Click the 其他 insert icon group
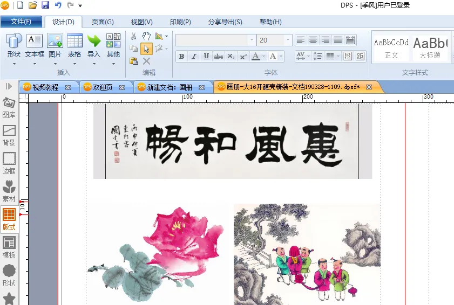 point(113,40)
